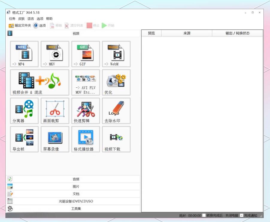270x222 pixels.
Task: Open the 任务 menu
Action: point(12,19)
